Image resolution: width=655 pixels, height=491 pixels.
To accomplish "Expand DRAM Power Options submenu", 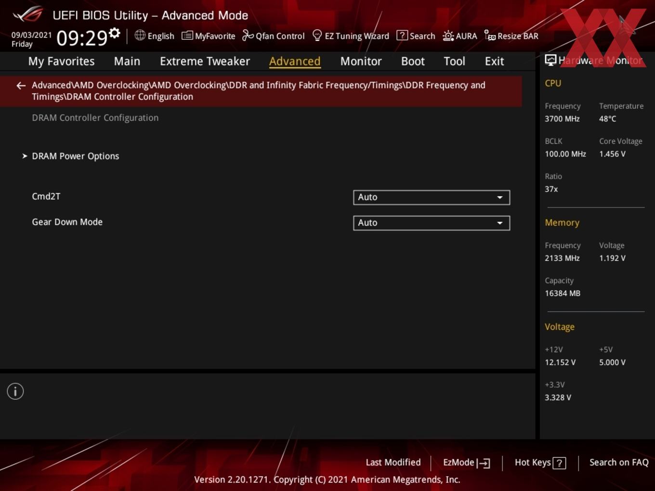I will pyautogui.click(x=75, y=156).
